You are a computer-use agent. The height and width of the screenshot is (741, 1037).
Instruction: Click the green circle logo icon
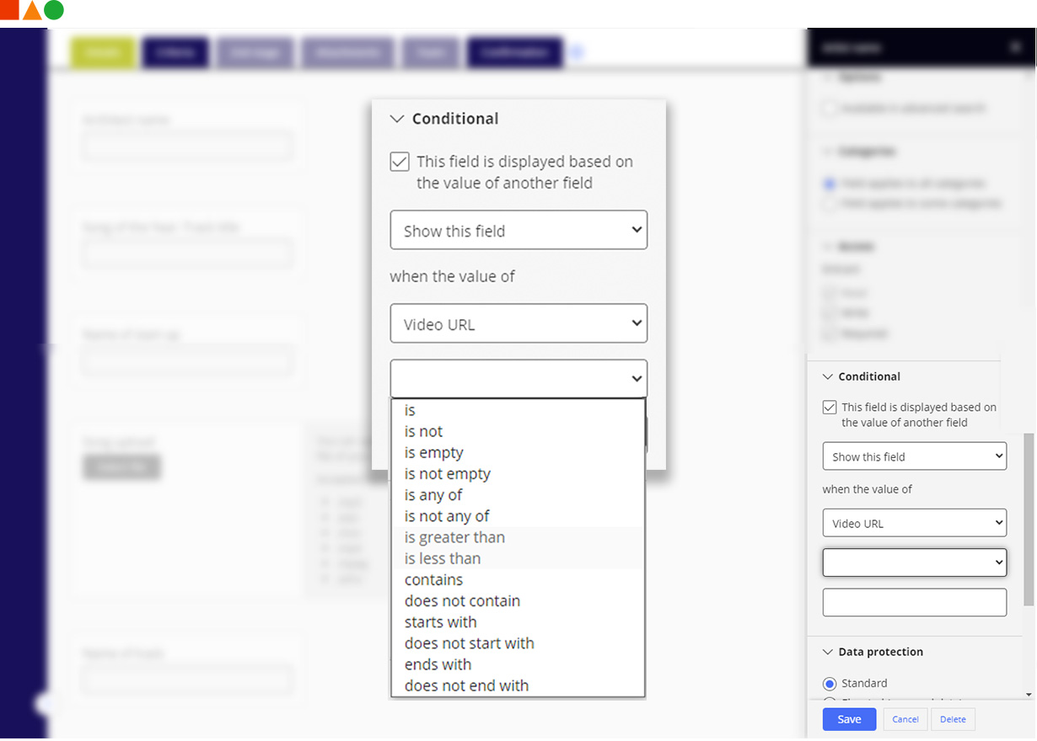52,10
